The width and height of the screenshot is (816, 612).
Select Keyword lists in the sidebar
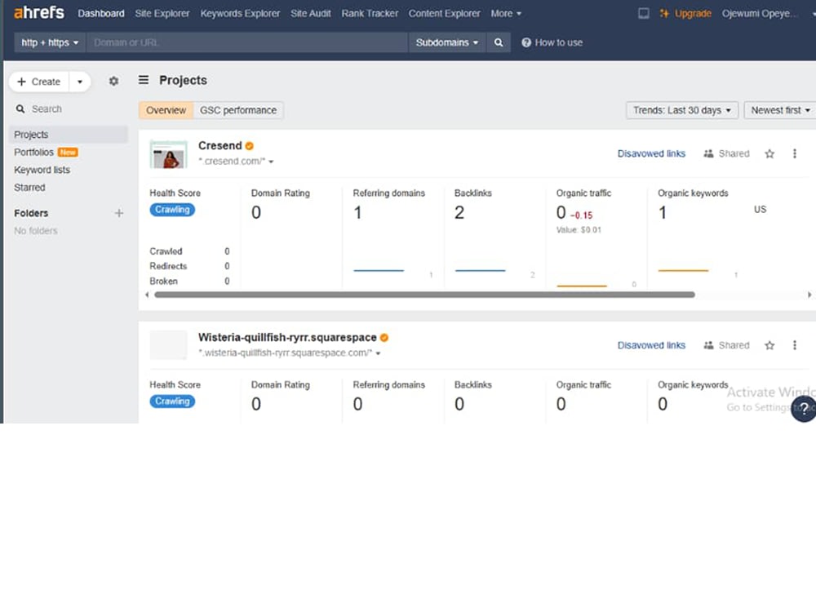[42, 170]
